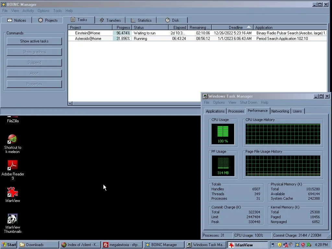Select the Performance tab
The width and height of the screenshot is (332, 249).
[258, 111]
